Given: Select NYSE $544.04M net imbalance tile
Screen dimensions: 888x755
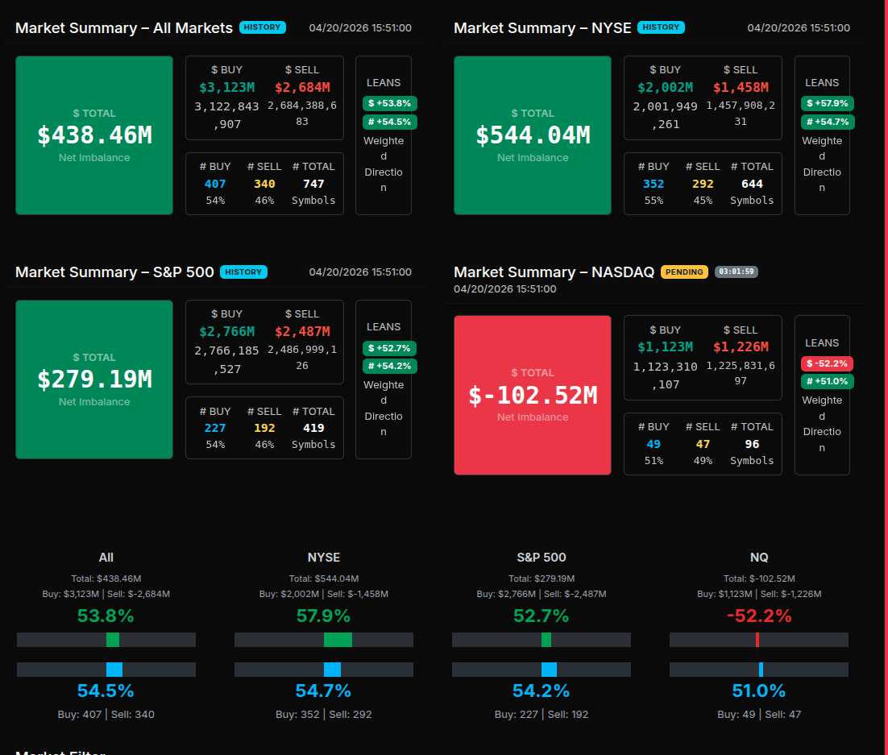Looking at the screenshot, I should tap(533, 135).
